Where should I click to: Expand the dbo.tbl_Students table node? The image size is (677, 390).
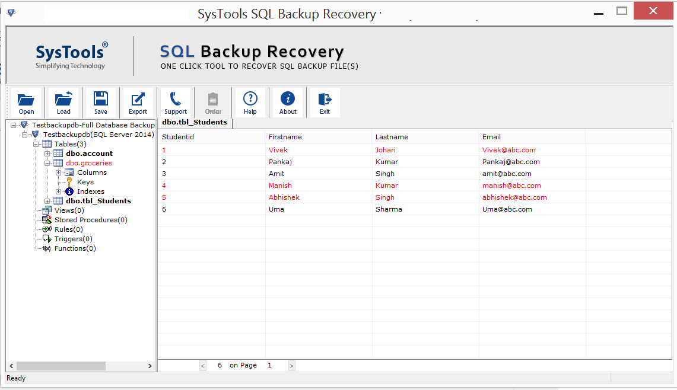tap(47, 201)
